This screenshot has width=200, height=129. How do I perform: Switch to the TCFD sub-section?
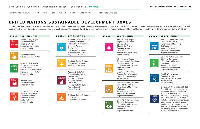coord(45,13)
